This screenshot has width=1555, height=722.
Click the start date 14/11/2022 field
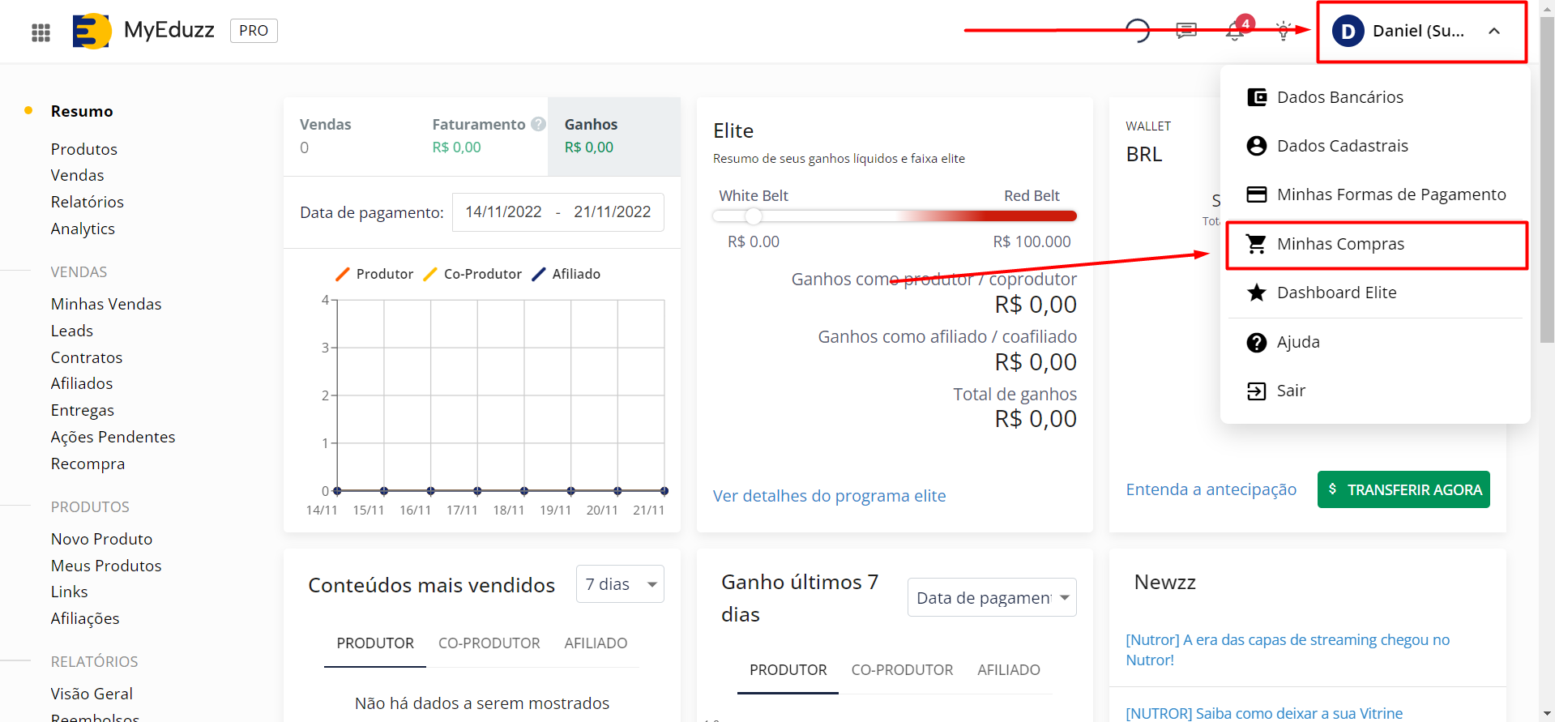tap(503, 212)
